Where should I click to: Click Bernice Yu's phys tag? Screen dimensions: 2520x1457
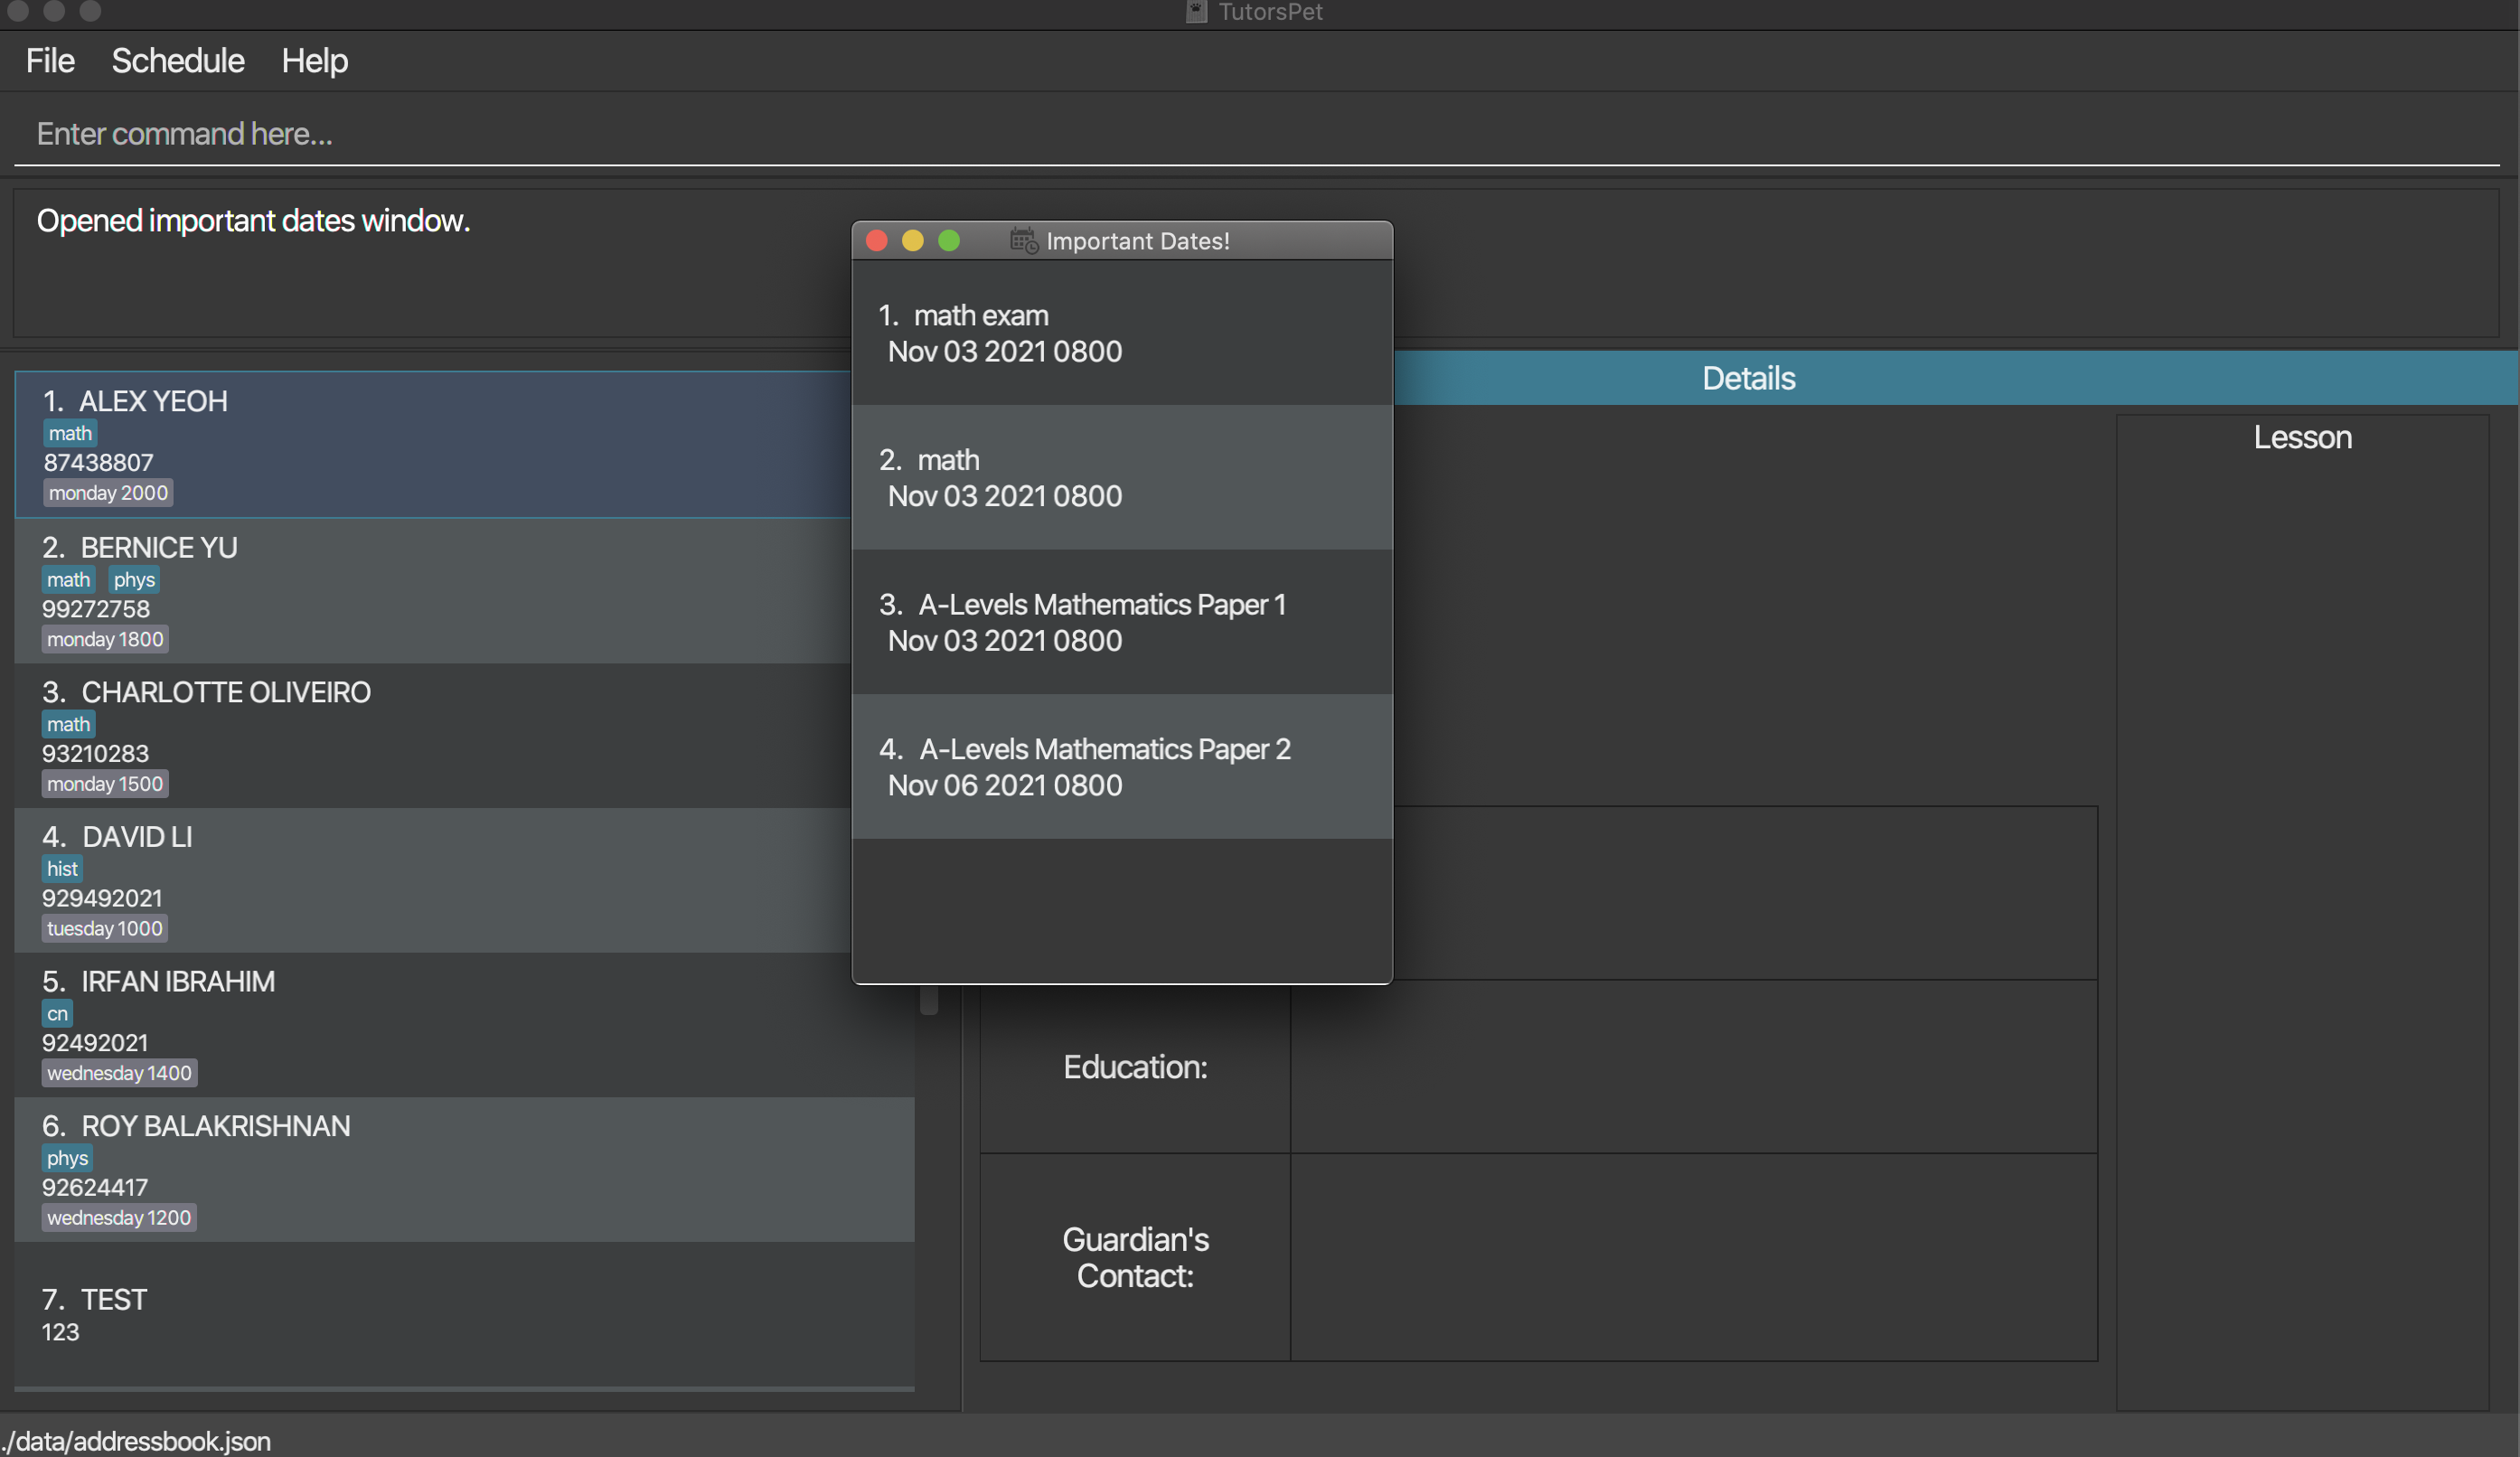134,580
